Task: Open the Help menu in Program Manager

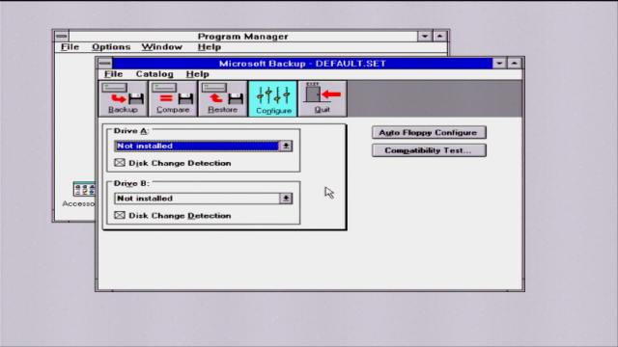Action: point(210,47)
